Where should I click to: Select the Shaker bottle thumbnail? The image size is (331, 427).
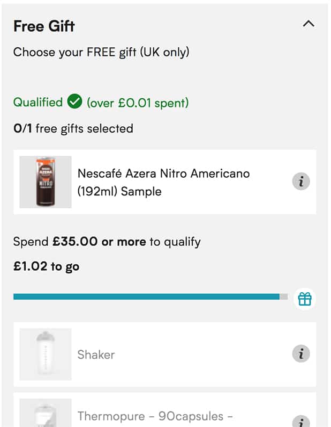[46, 354]
